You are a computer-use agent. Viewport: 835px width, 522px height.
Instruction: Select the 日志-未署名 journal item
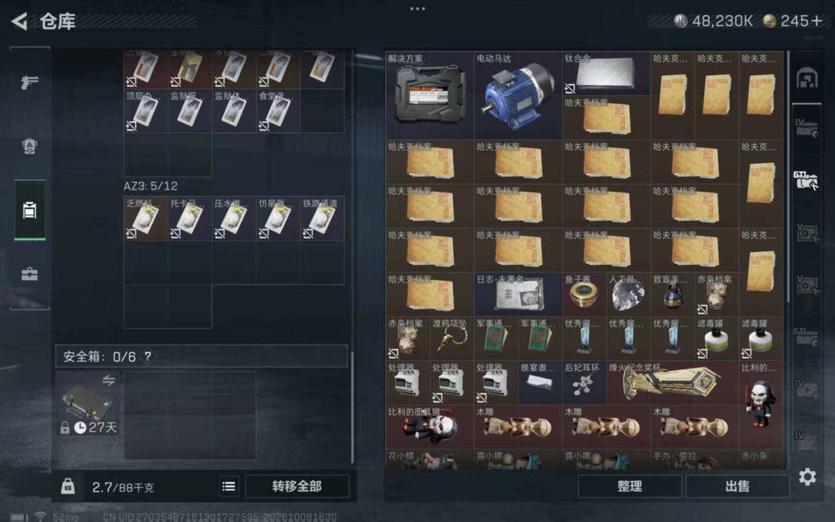(x=518, y=294)
